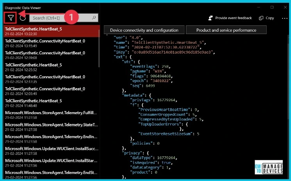
Task: Select HeartBeat_5 event at 11:48:48
Action: (x=52, y=103)
